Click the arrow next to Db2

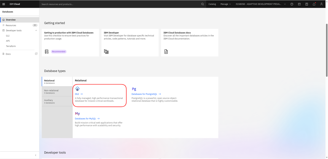click(81, 94)
